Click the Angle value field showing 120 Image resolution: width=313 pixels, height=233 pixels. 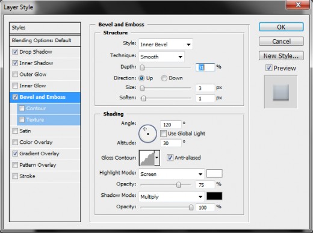(171, 125)
